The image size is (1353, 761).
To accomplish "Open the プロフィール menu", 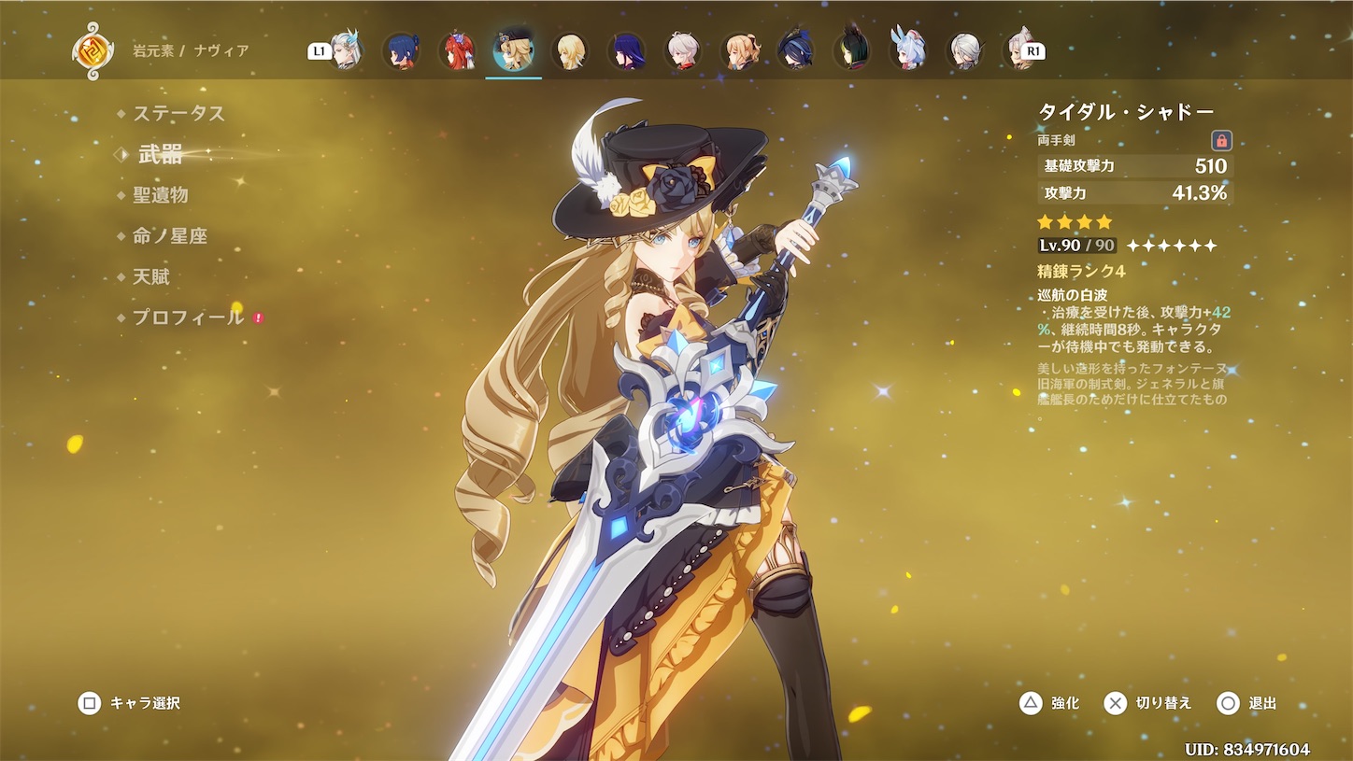I will (188, 317).
